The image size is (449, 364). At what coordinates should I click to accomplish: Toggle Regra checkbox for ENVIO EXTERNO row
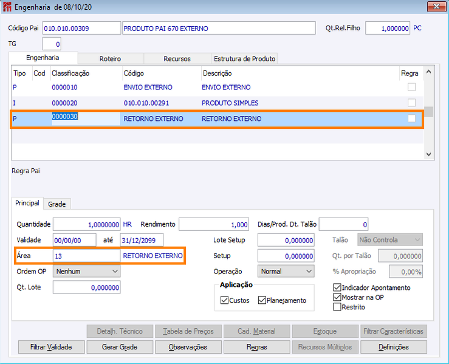pyautogui.click(x=411, y=87)
